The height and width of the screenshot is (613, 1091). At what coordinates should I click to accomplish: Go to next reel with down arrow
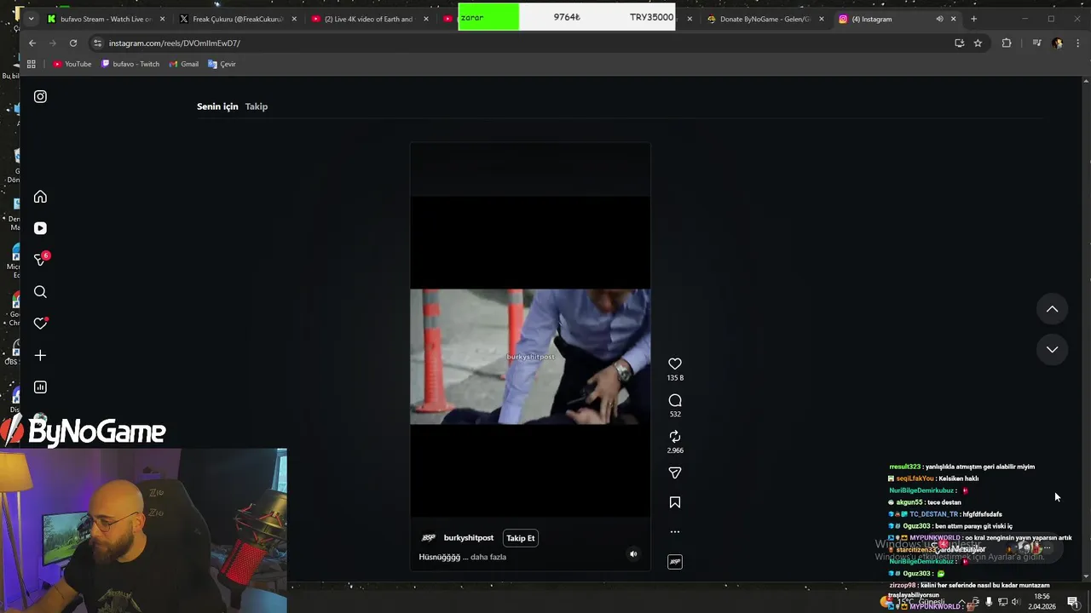(x=1052, y=349)
